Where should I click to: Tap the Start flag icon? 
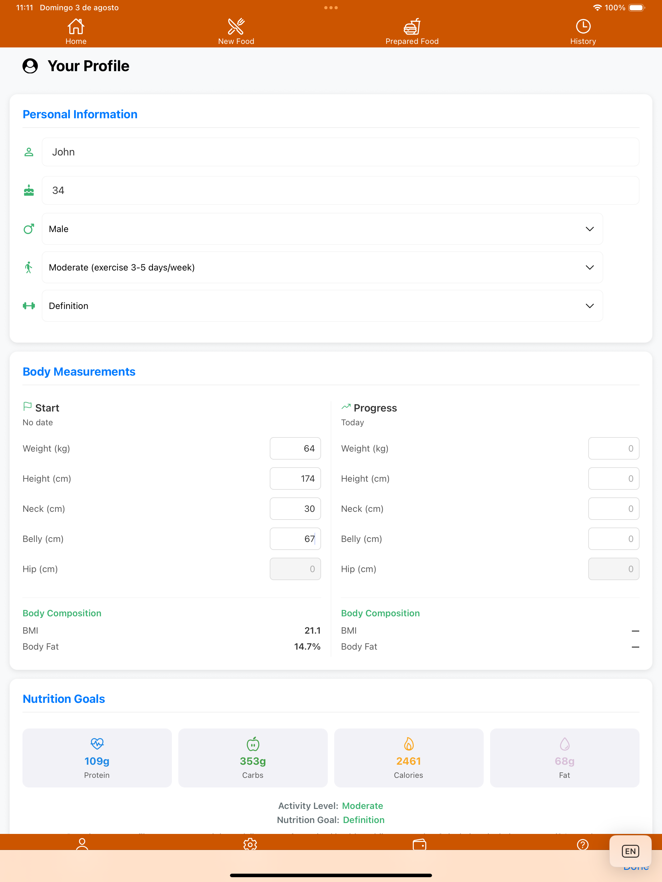tap(27, 407)
